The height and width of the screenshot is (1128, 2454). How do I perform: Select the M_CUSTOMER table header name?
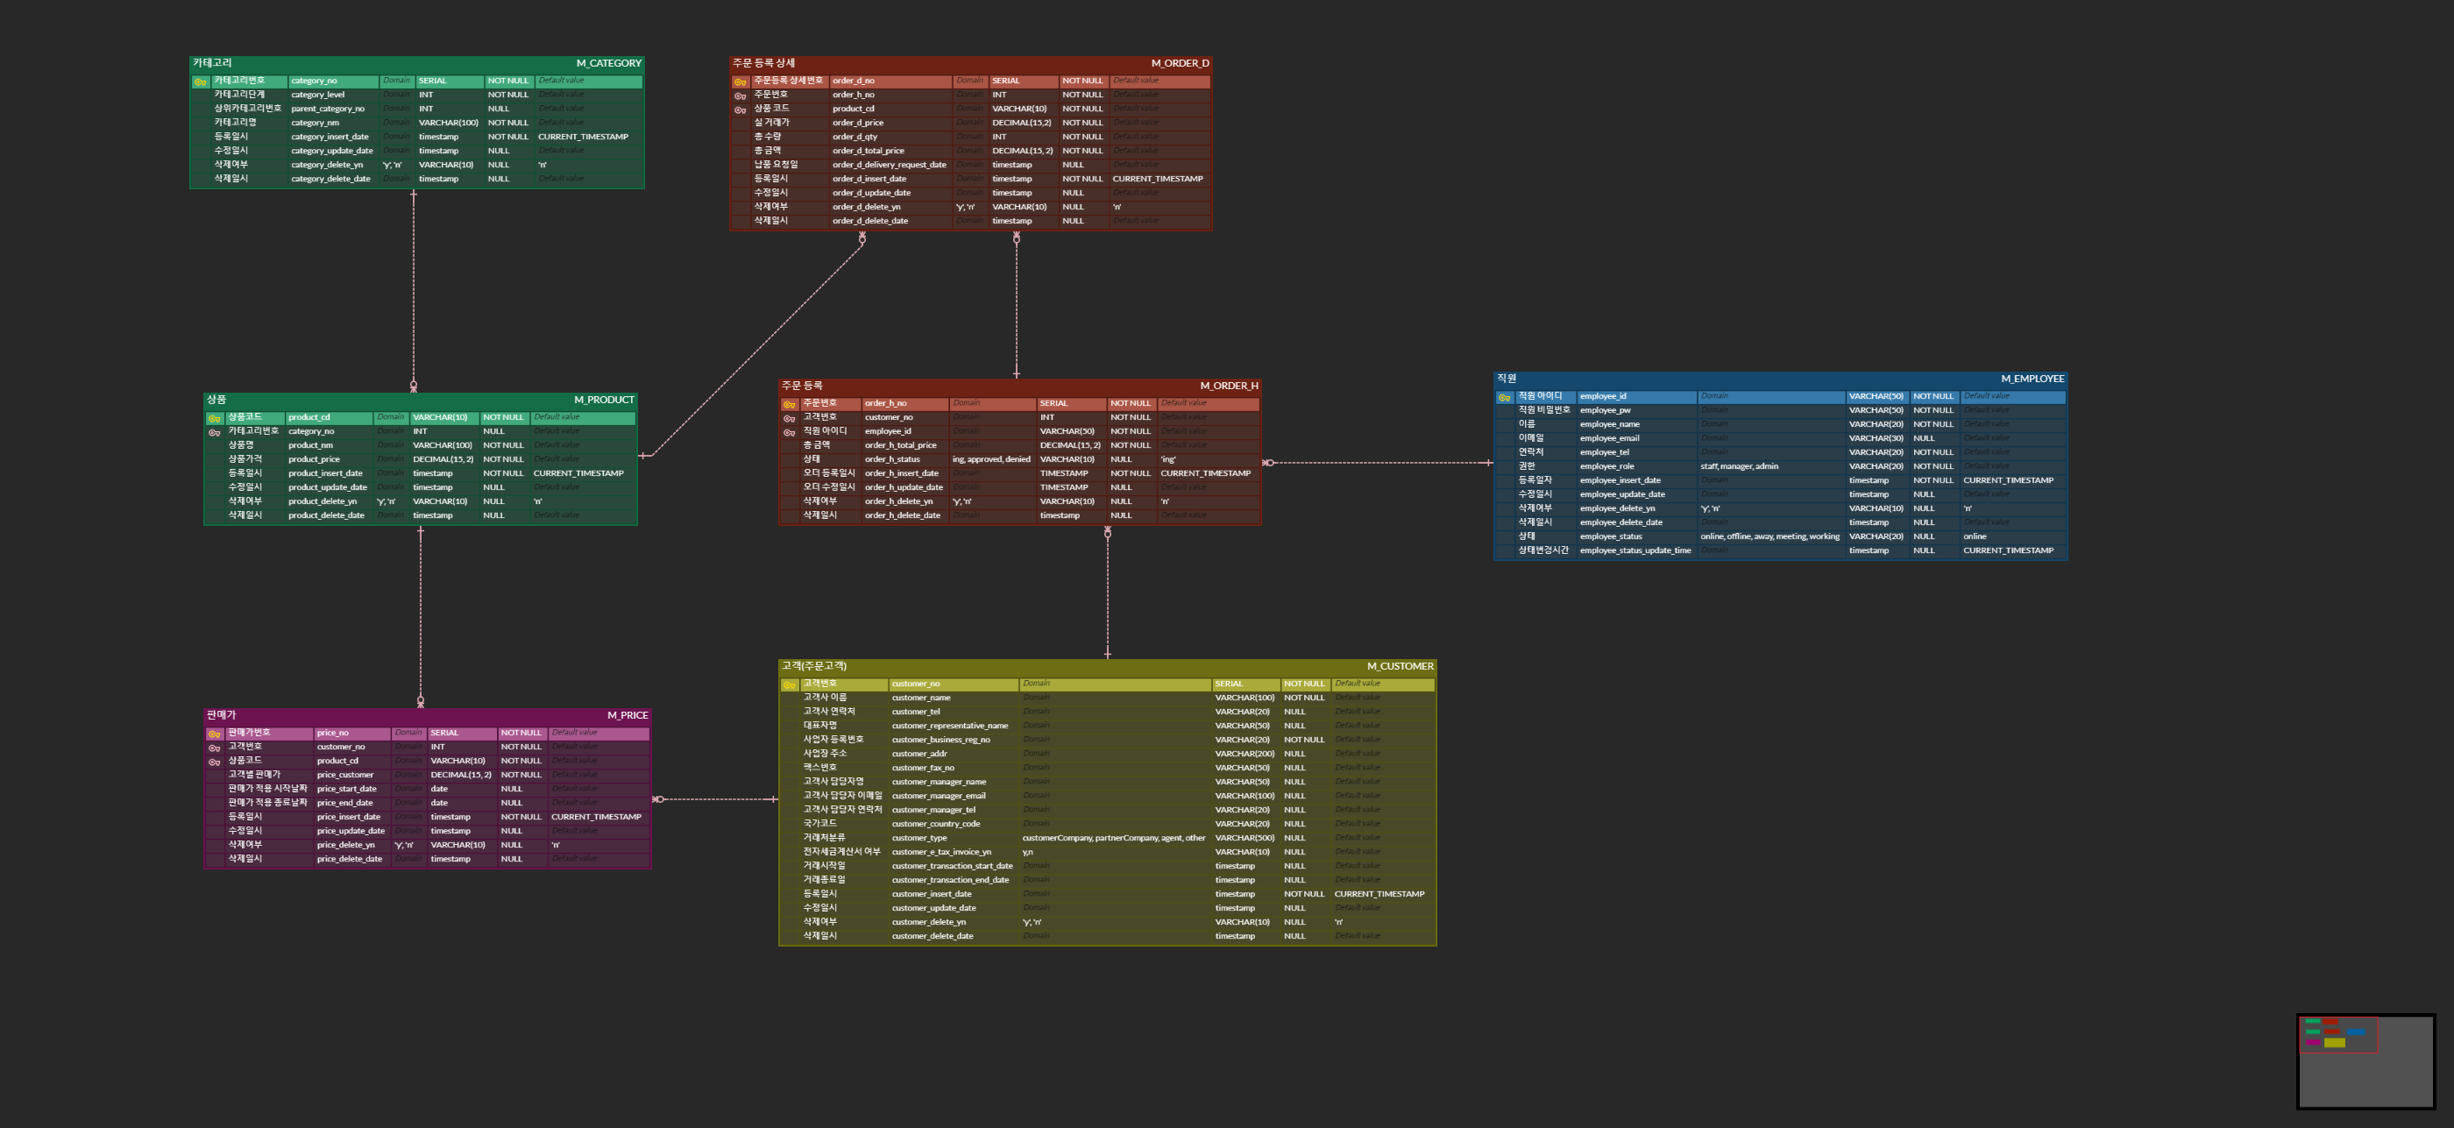click(1399, 667)
